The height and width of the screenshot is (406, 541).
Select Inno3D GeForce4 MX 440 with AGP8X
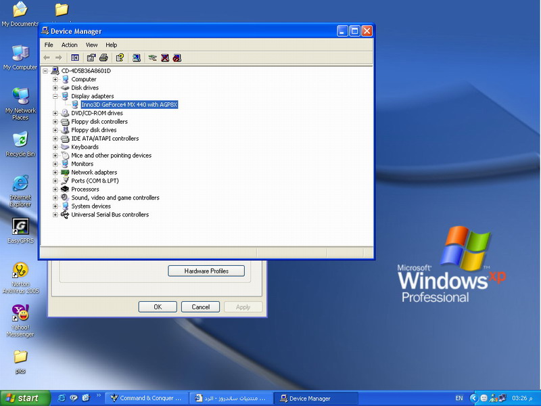[x=129, y=105]
